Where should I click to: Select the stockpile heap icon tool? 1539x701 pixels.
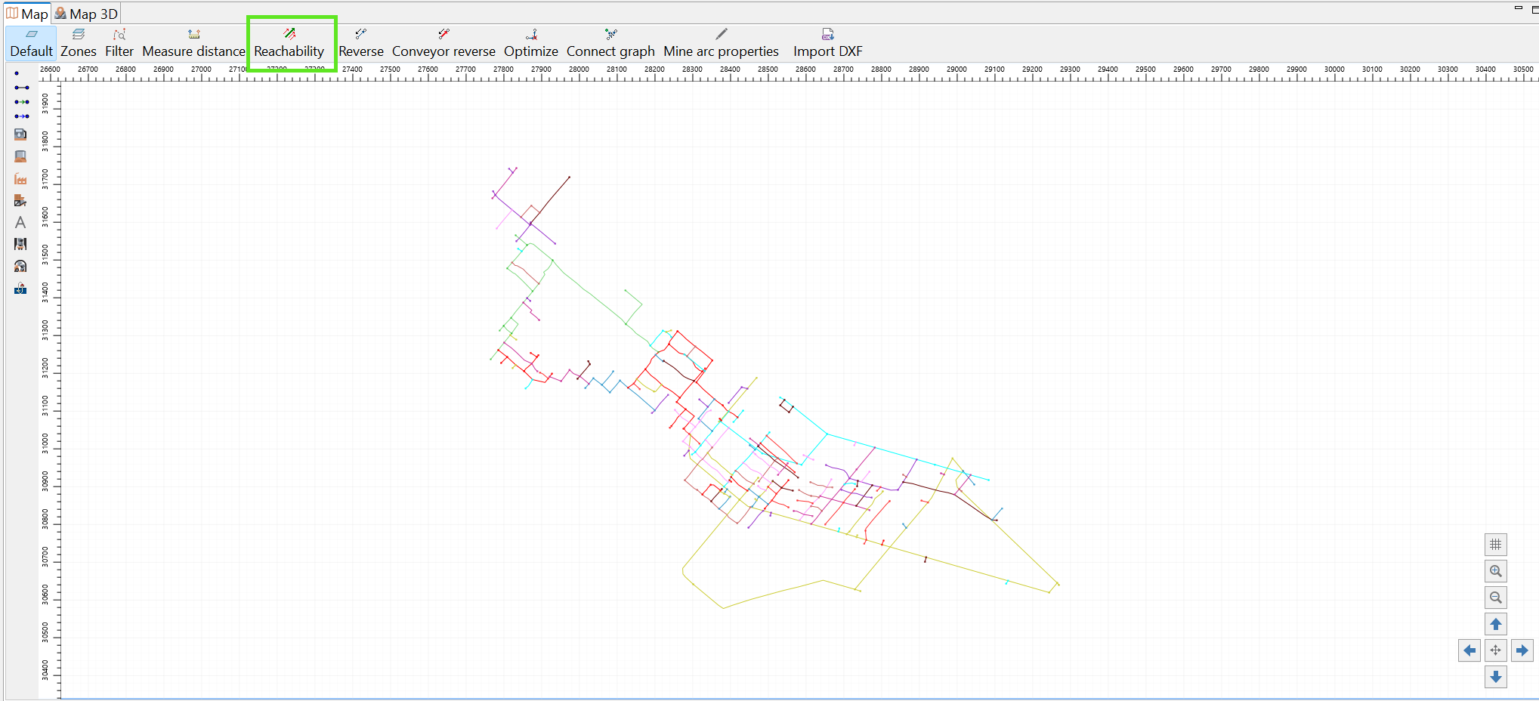tap(20, 156)
